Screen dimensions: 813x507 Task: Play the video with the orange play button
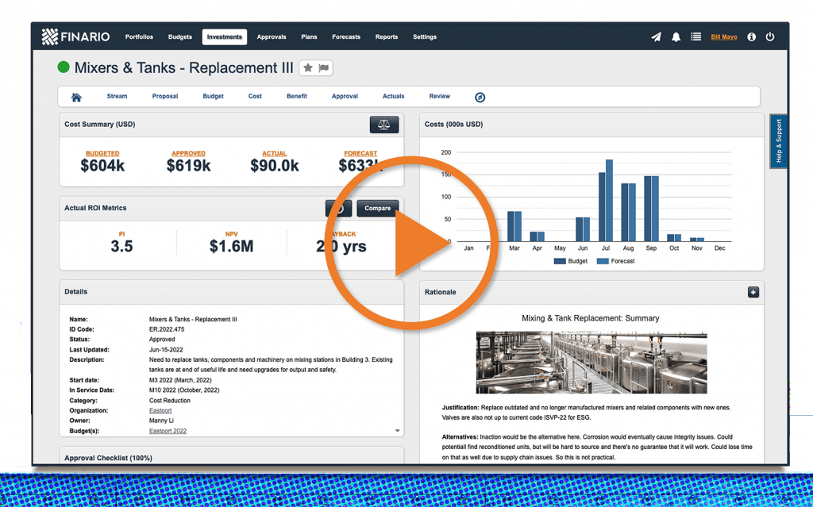[x=411, y=243]
